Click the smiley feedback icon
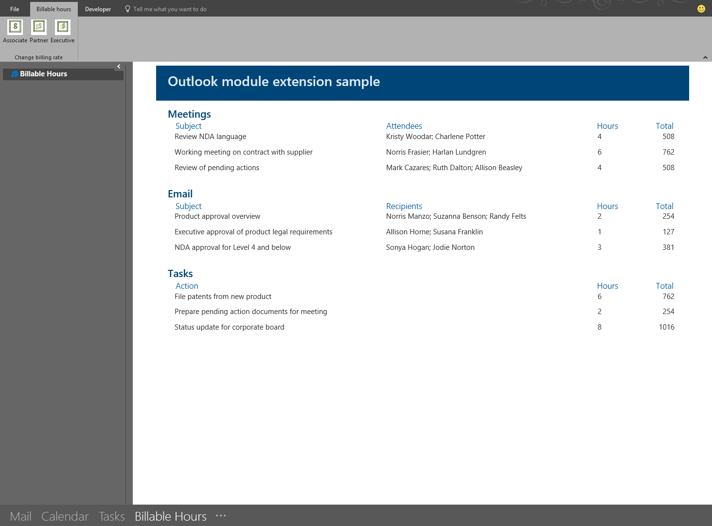This screenshot has height=526, width=712. [701, 9]
